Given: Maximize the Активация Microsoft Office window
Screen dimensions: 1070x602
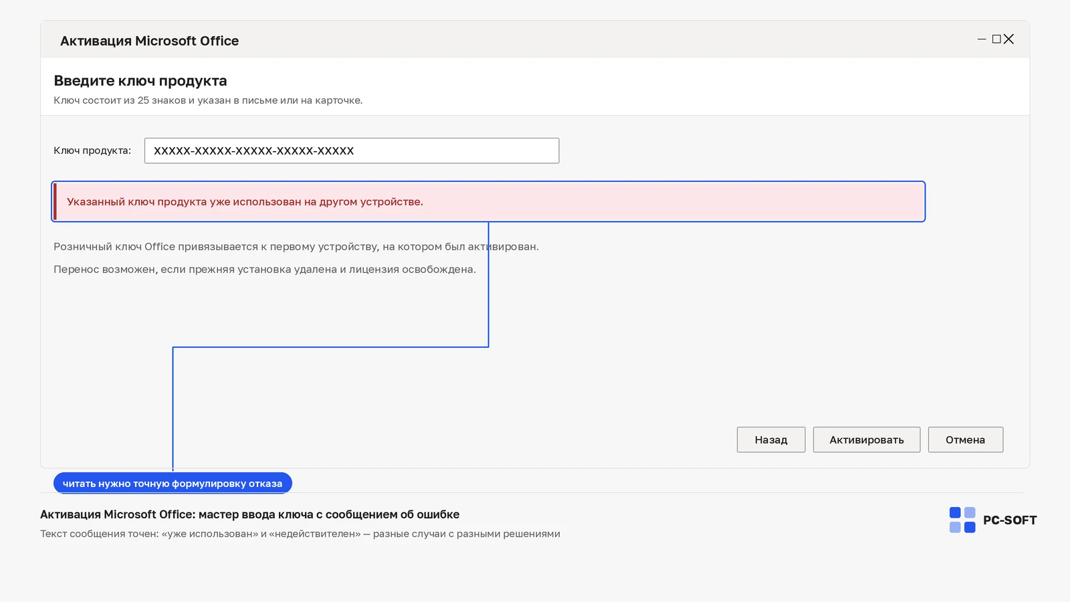Looking at the screenshot, I should tap(996, 39).
